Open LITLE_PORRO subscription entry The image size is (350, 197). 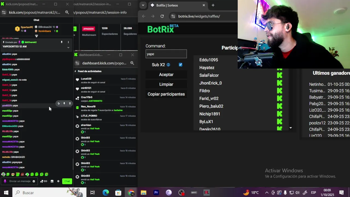106,118
